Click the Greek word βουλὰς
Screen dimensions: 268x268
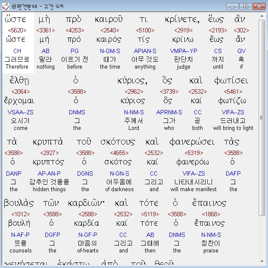tap(19, 203)
